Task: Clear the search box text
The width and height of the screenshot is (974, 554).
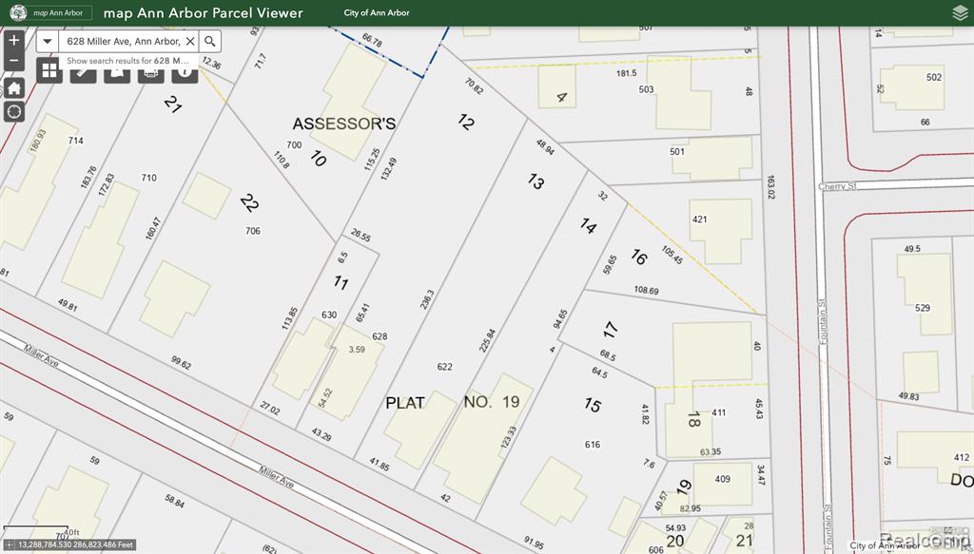Action: pos(190,41)
